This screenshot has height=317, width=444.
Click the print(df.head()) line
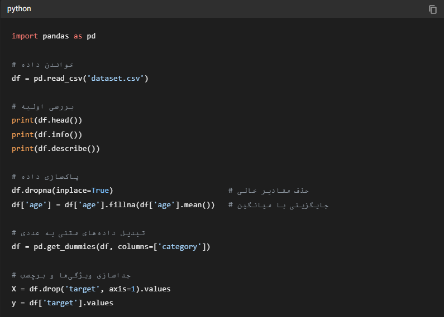pos(47,120)
